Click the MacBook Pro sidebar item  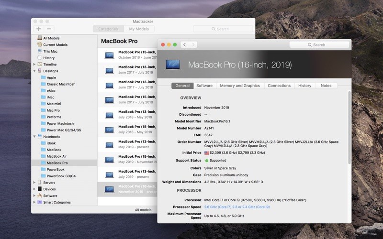(64, 163)
